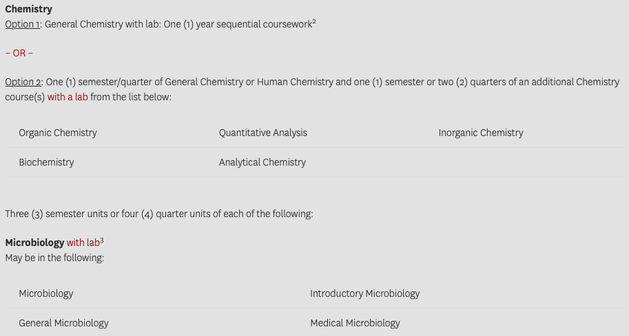This screenshot has width=629, height=336.
Task: Select Microbiology in the microbiology table
Action: 46,293
